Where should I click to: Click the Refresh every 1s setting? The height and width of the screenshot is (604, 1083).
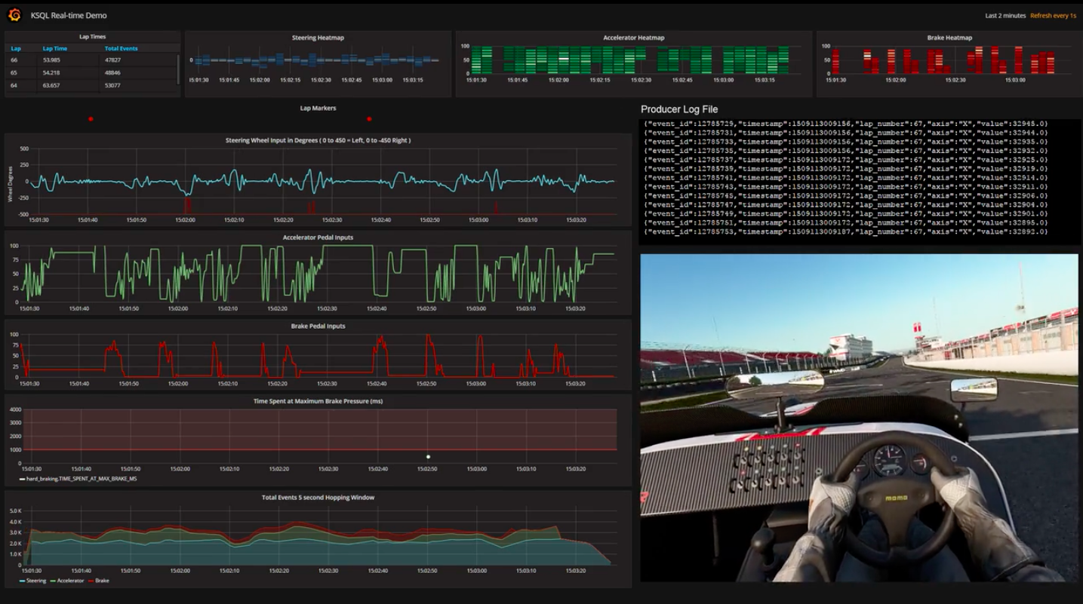1053,16
